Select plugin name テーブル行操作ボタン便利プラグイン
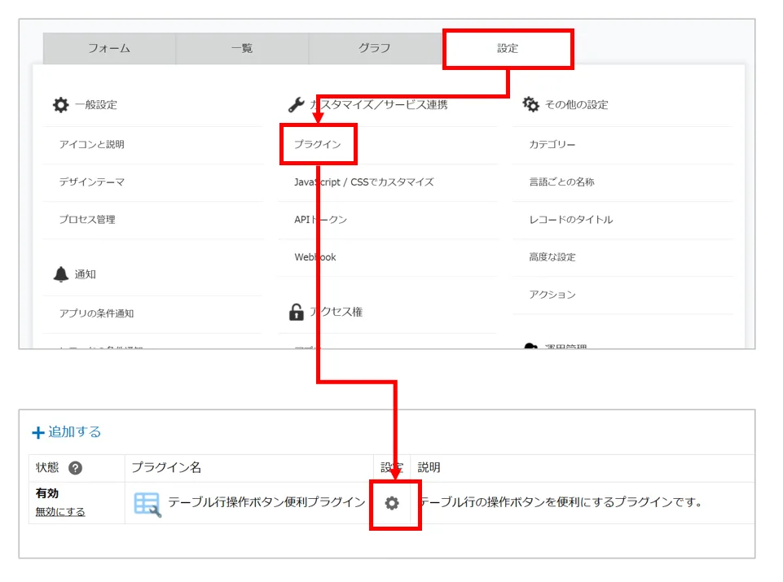 tap(266, 502)
